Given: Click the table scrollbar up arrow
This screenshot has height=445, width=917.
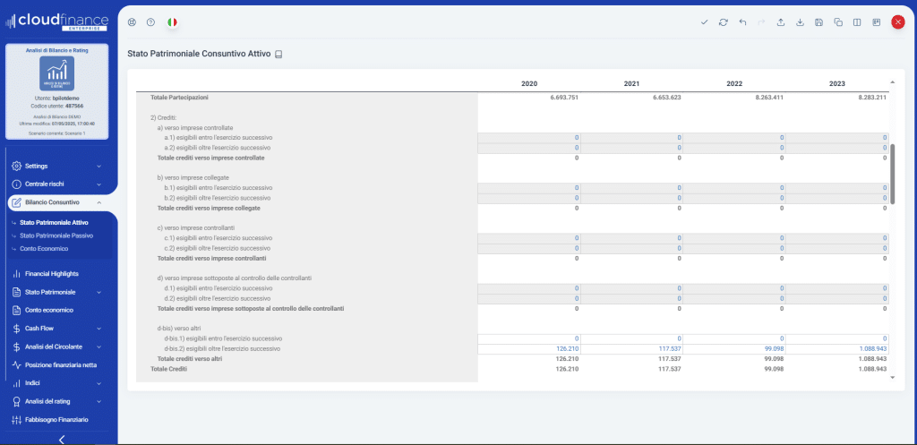Looking at the screenshot, I should click(x=892, y=81).
